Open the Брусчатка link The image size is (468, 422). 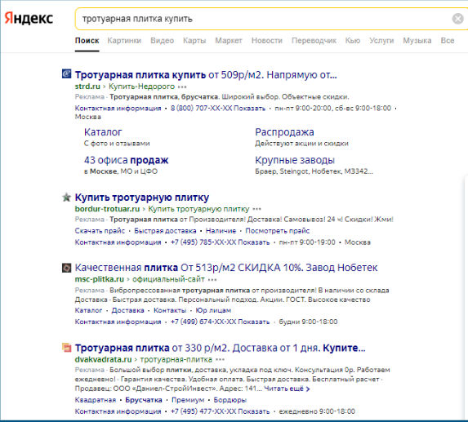click(x=144, y=400)
